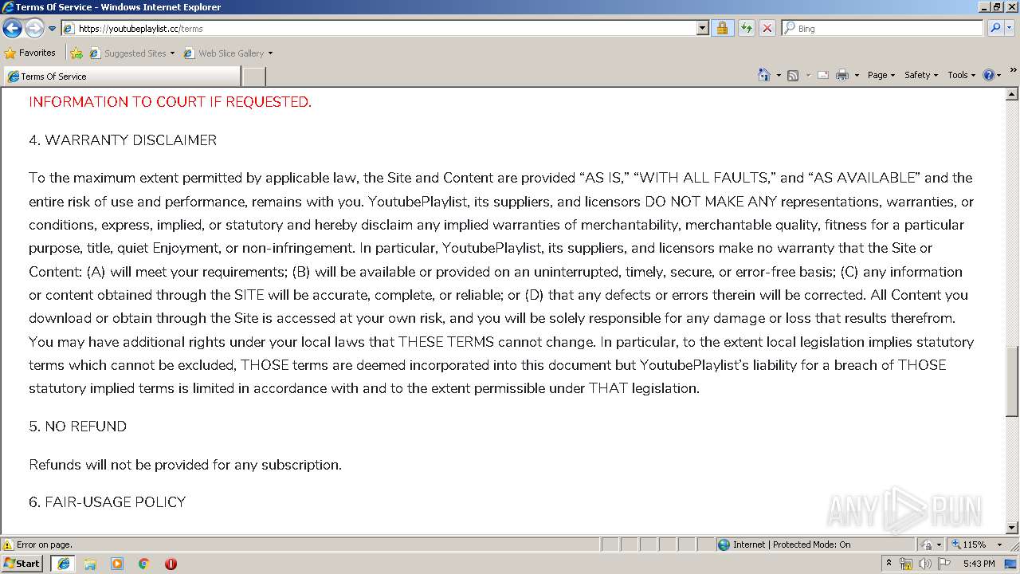The width and height of the screenshot is (1020, 574).
Task: Open the recent pages dropdown arrow
Action: click(53, 29)
